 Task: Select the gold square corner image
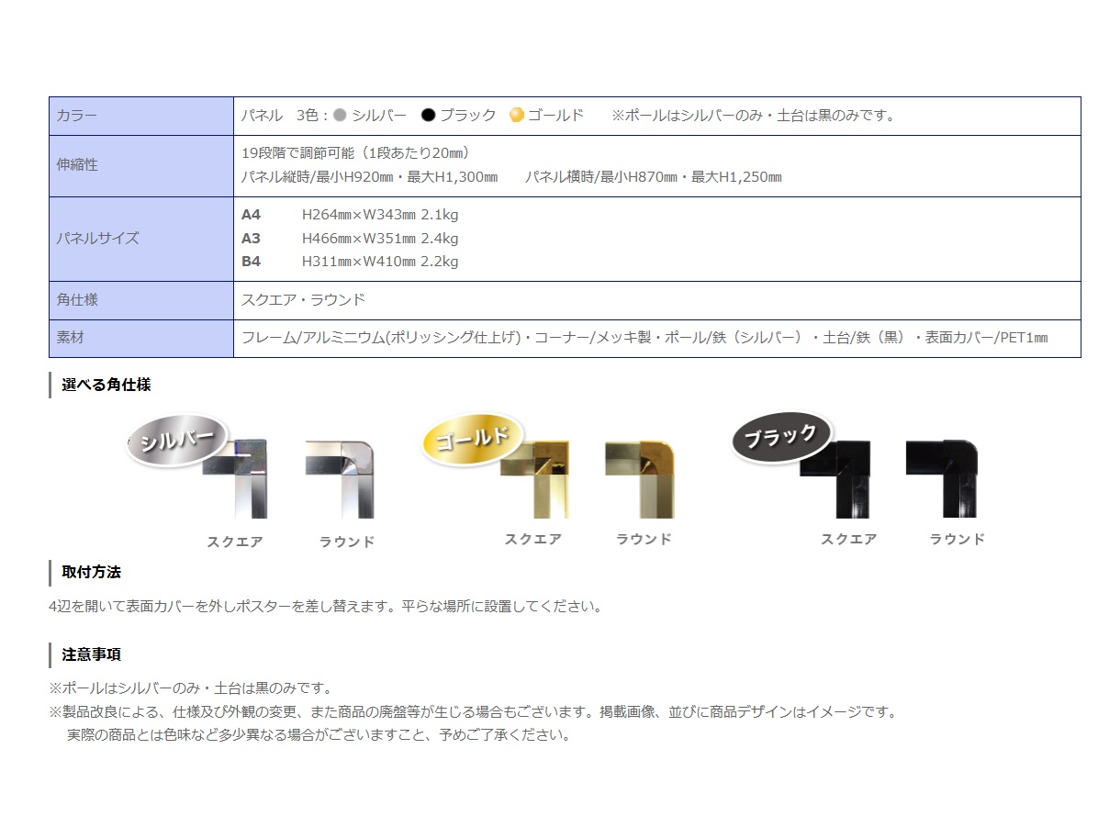(x=538, y=478)
